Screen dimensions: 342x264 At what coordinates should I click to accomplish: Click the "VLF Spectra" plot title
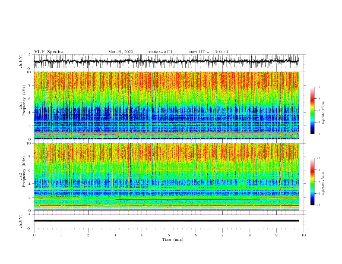(49, 52)
